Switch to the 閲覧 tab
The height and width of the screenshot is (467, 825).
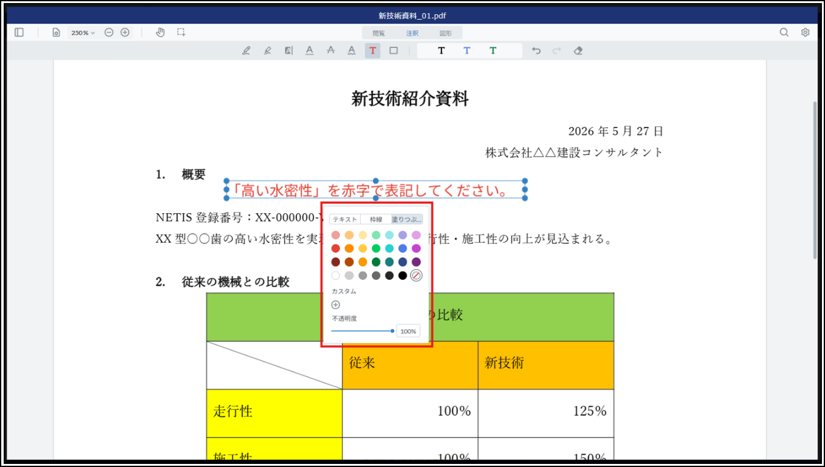click(x=379, y=33)
